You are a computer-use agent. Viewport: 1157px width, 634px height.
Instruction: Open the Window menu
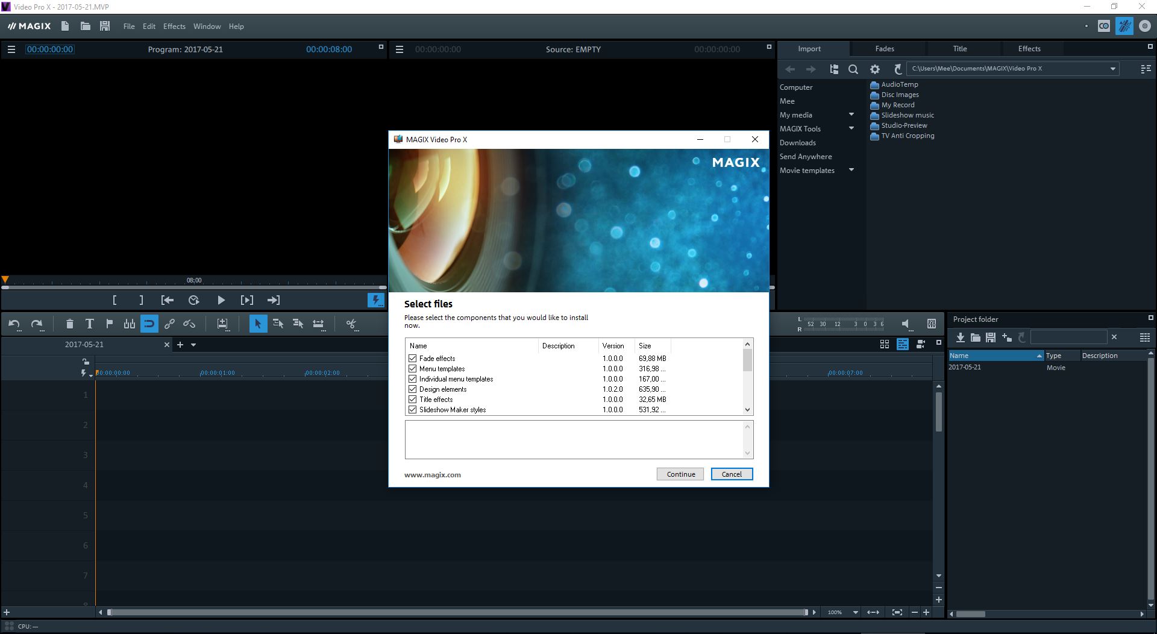(x=207, y=27)
